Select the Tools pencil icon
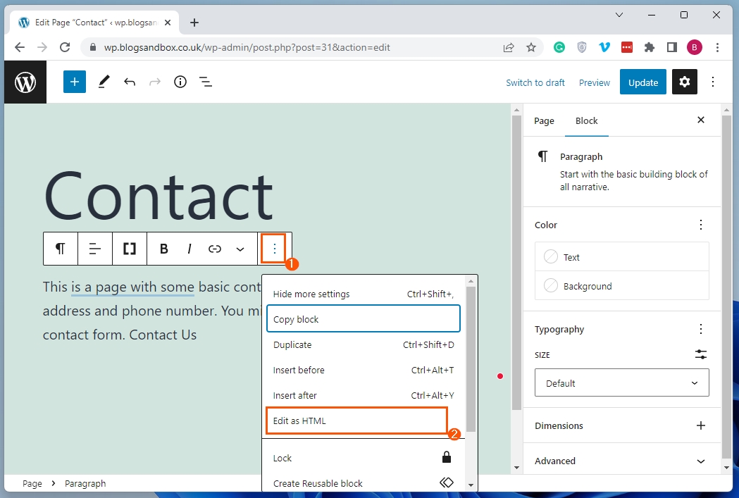Viewport: 739px width, 498px height. [104, 82]
